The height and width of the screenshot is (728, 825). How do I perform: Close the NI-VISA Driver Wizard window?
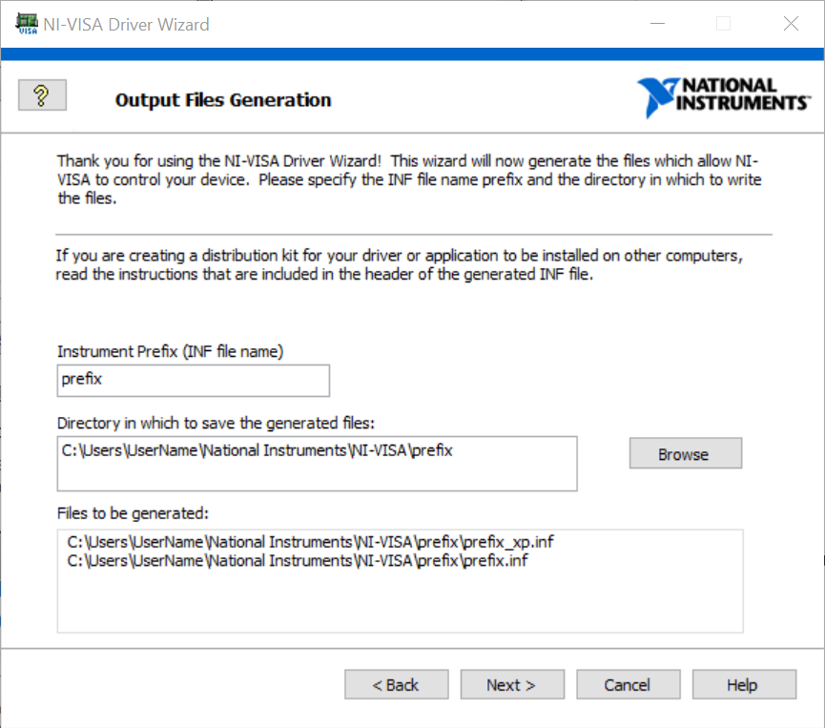point(791,25)
